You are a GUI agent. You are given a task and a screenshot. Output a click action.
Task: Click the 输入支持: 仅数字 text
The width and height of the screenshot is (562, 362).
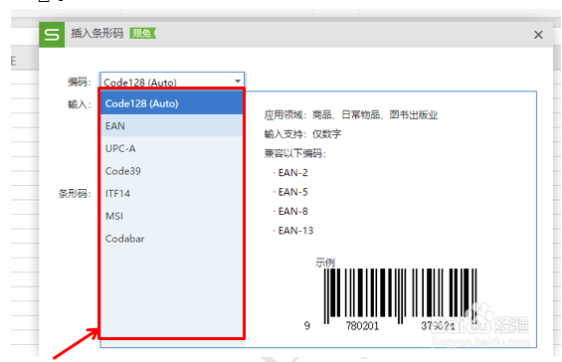[302, 134]
